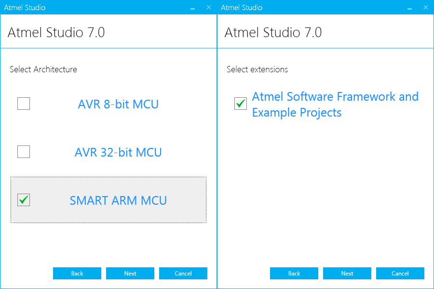Select the AVR 8-bit MCU label text
This screenshot has width=434, height=289.
118,104
